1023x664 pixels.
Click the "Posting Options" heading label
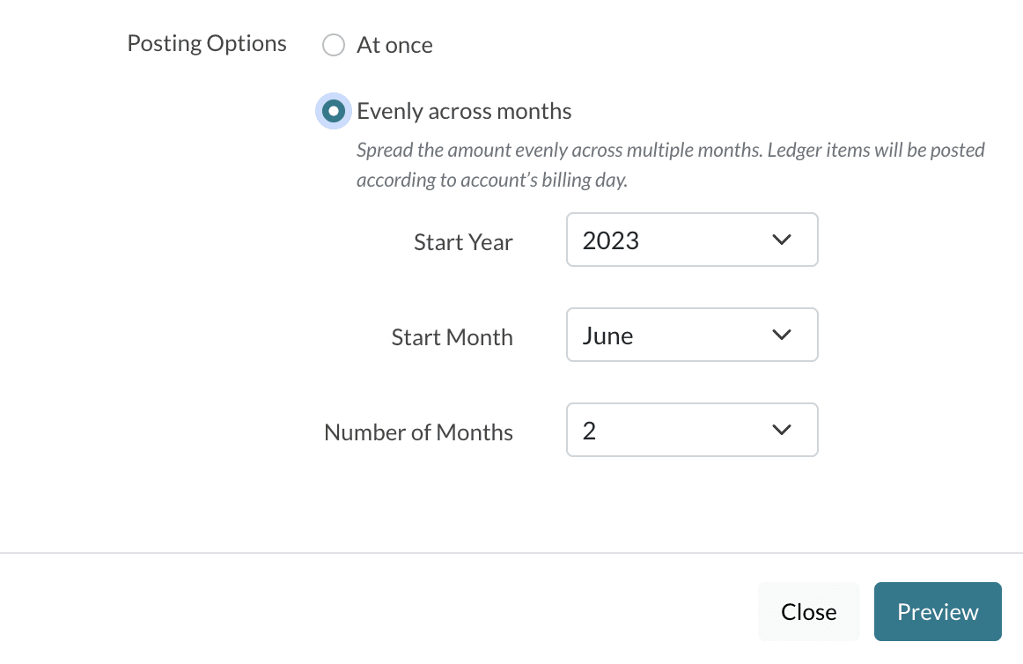[x=207, y=43]
